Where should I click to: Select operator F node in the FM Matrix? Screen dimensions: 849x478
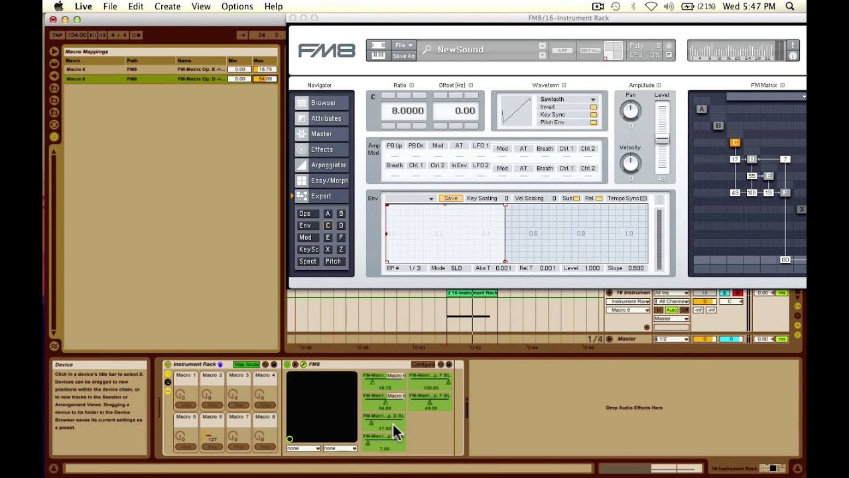click(785, 193)
